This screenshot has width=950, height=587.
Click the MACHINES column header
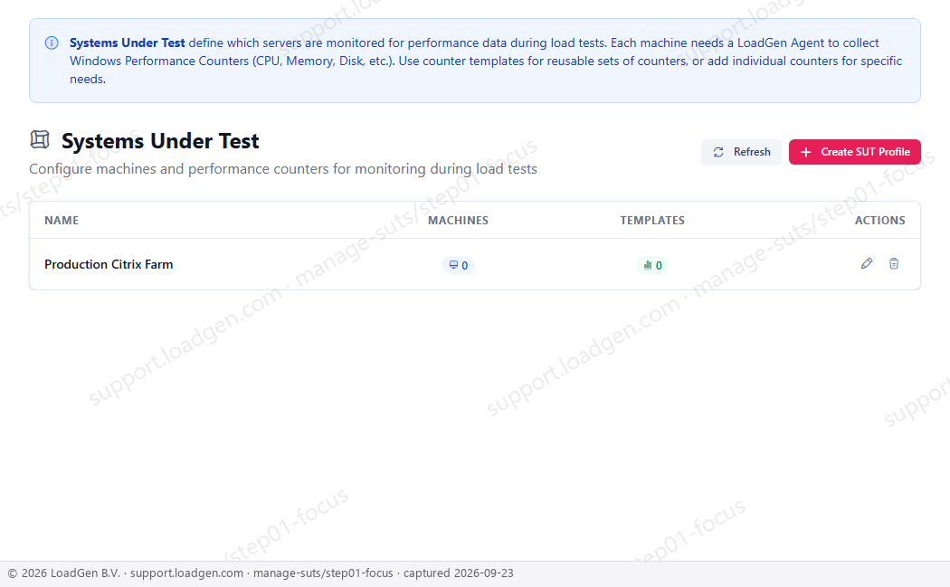(458, 221)
